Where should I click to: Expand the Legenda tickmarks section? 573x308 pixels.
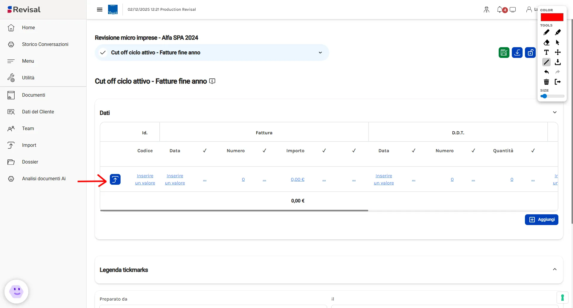click(554, 269)
